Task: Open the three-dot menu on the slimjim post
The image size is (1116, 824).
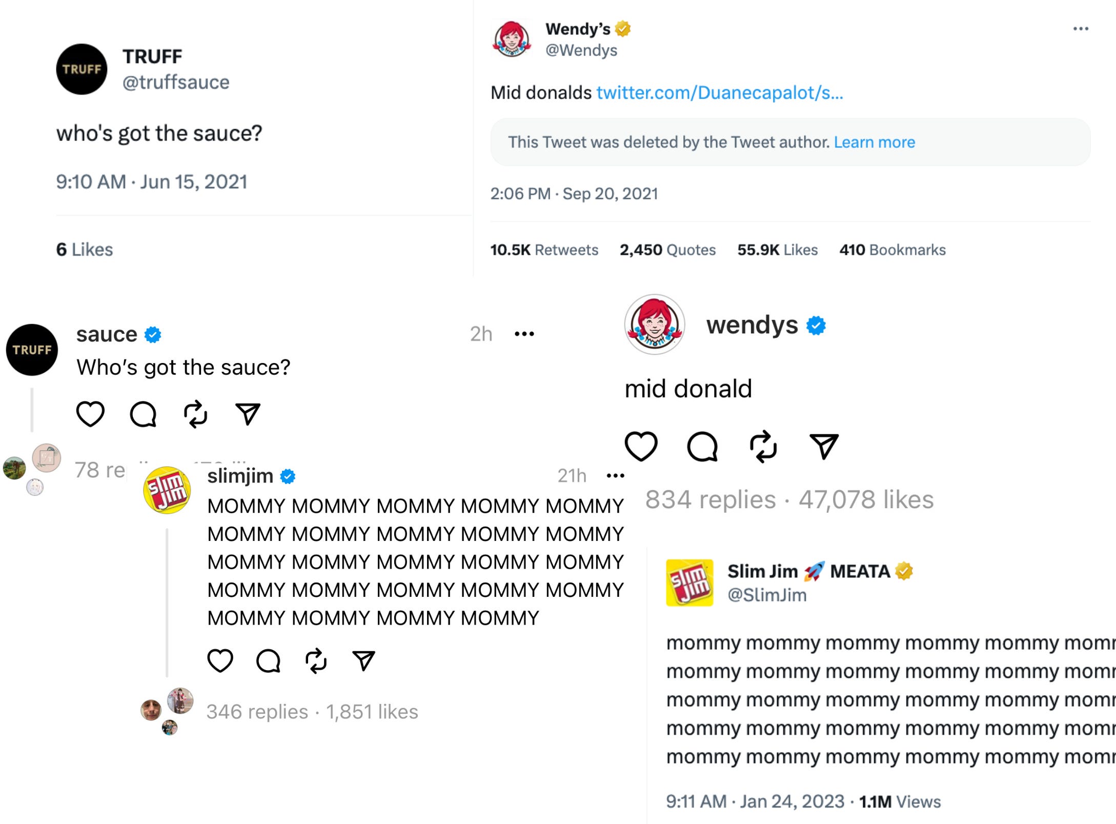Action: pos(615,475)
